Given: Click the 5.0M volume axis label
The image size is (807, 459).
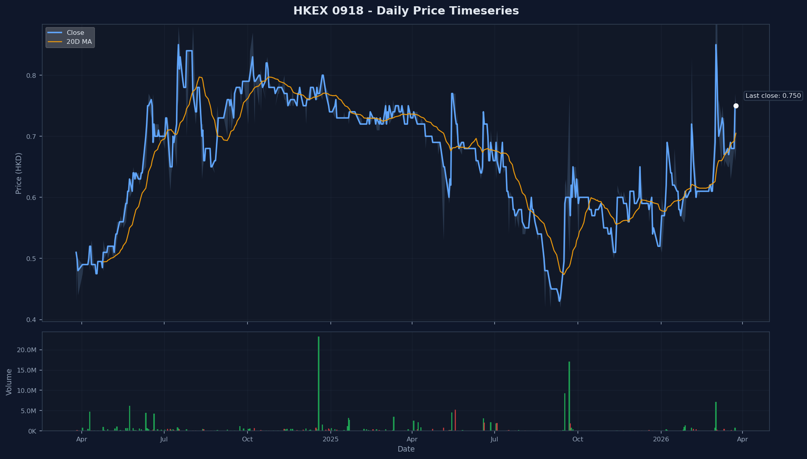Looking at the screenshot, I should click(29, 411).
